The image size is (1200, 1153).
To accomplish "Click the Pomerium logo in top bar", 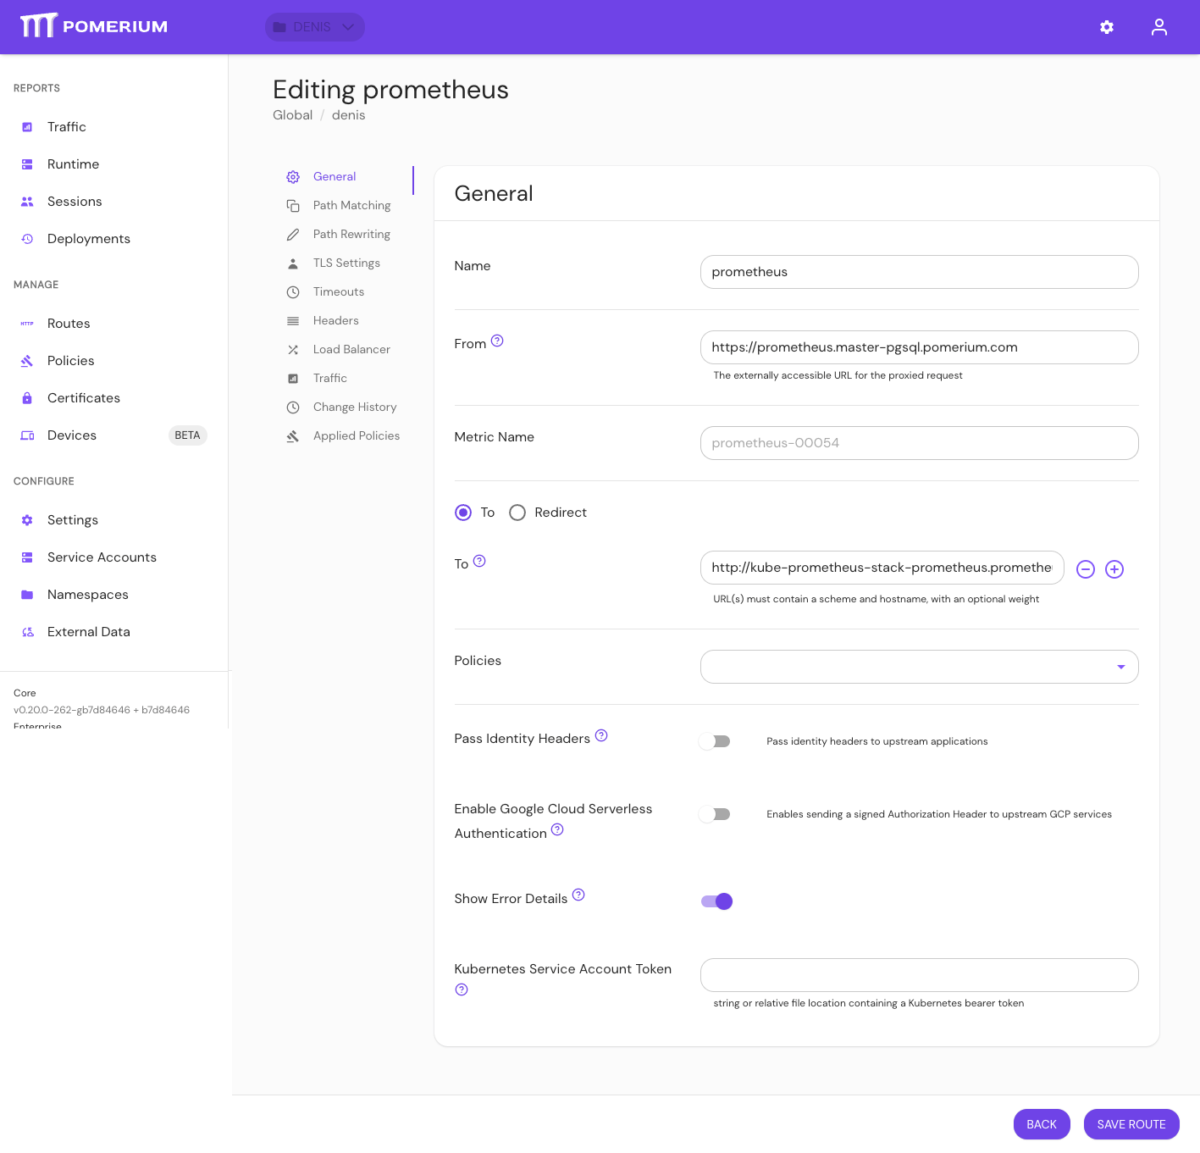I will point(94,26).
